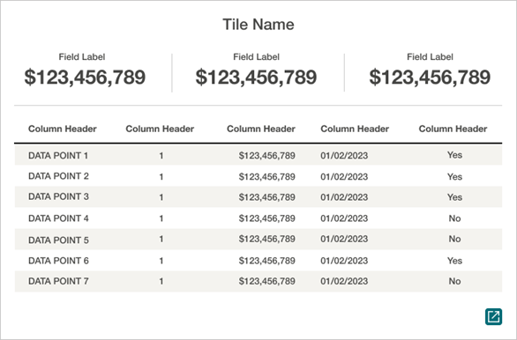This screenshot has height=340, width=517.
Task: Click the dollar amount in DATA POINT 1 row
Action: (x=266, y=155)
